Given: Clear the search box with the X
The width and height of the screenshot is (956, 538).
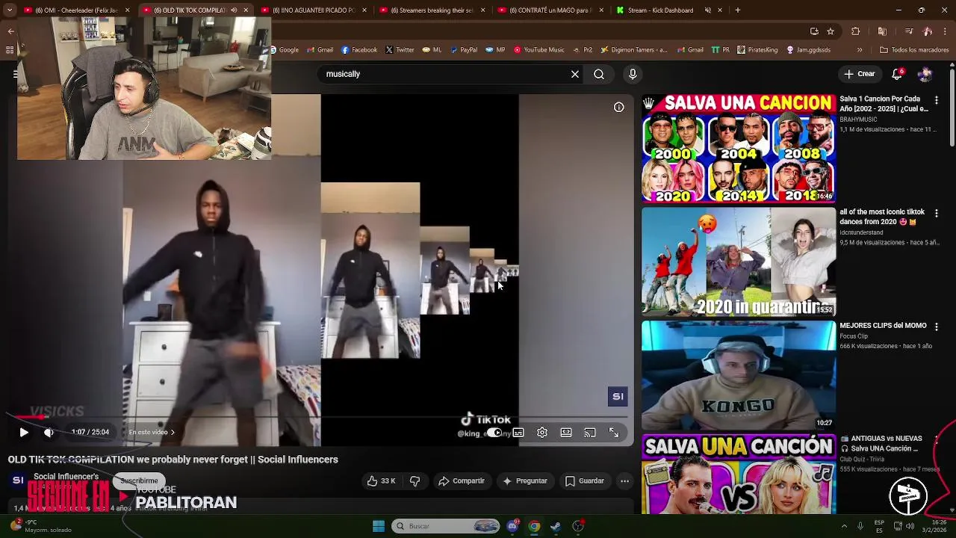Looking at the screenshot, I should pos(575,74).
